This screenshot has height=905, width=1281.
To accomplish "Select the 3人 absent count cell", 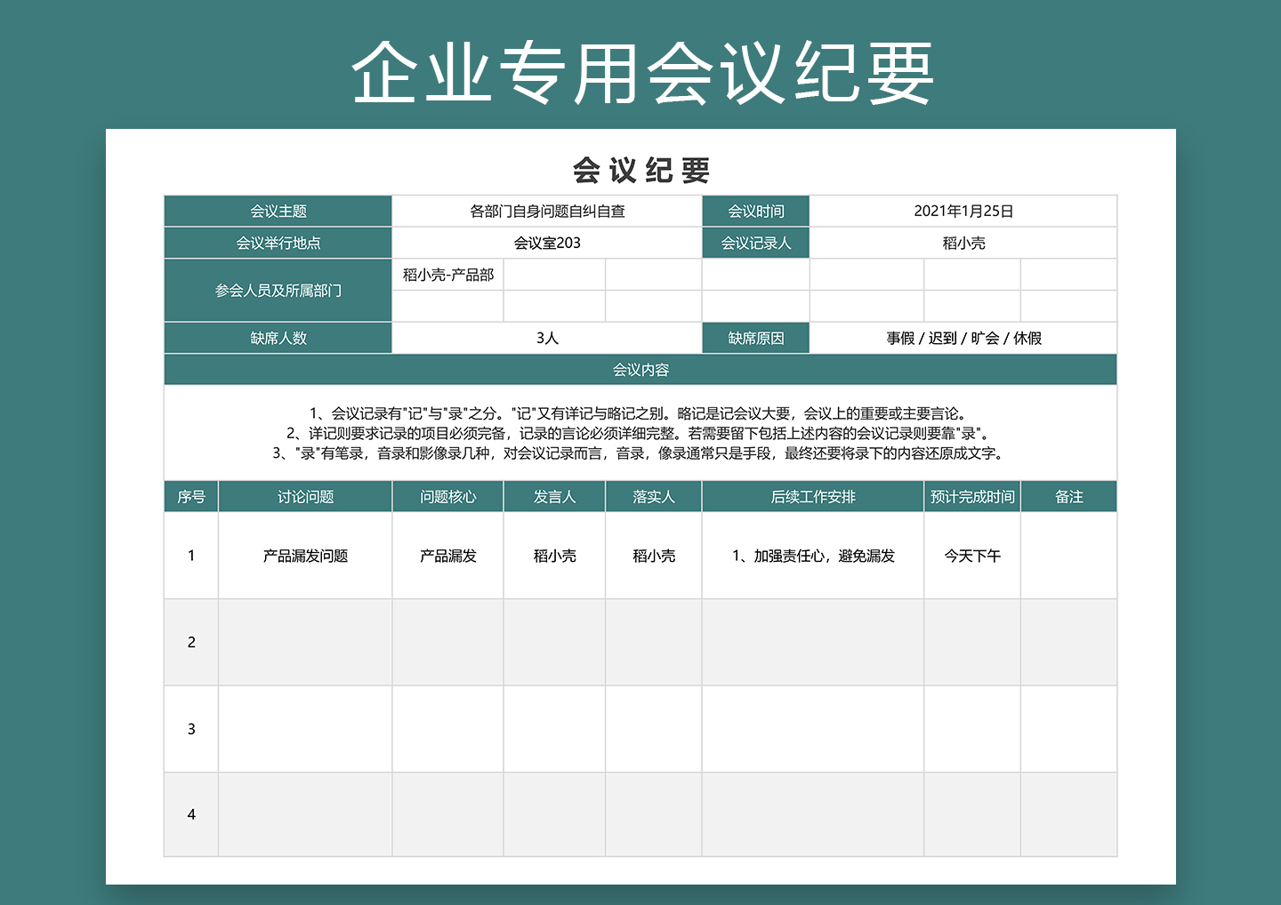I will click(545, 338).
